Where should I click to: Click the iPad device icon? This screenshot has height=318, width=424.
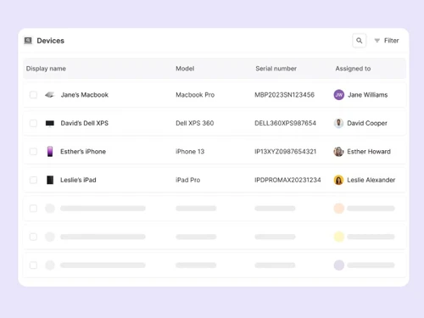pyautogui.click(x=50, y=180)
